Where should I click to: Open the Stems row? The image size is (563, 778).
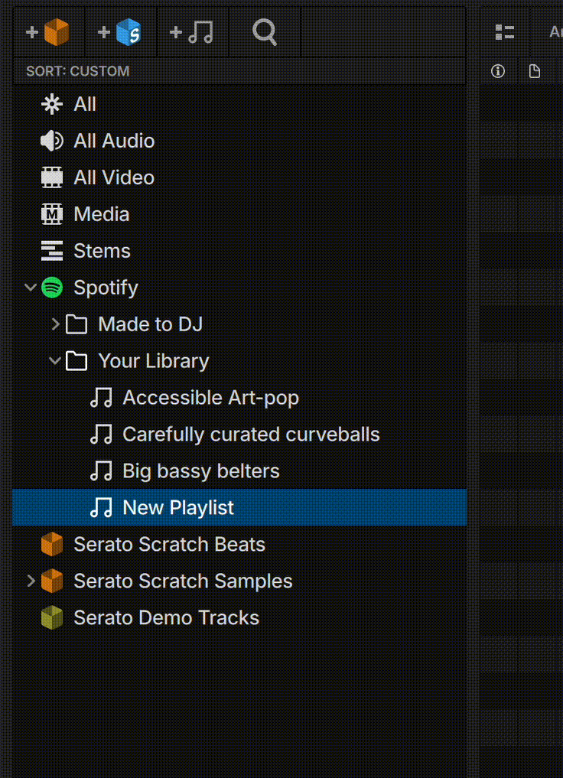coord(239,251)
